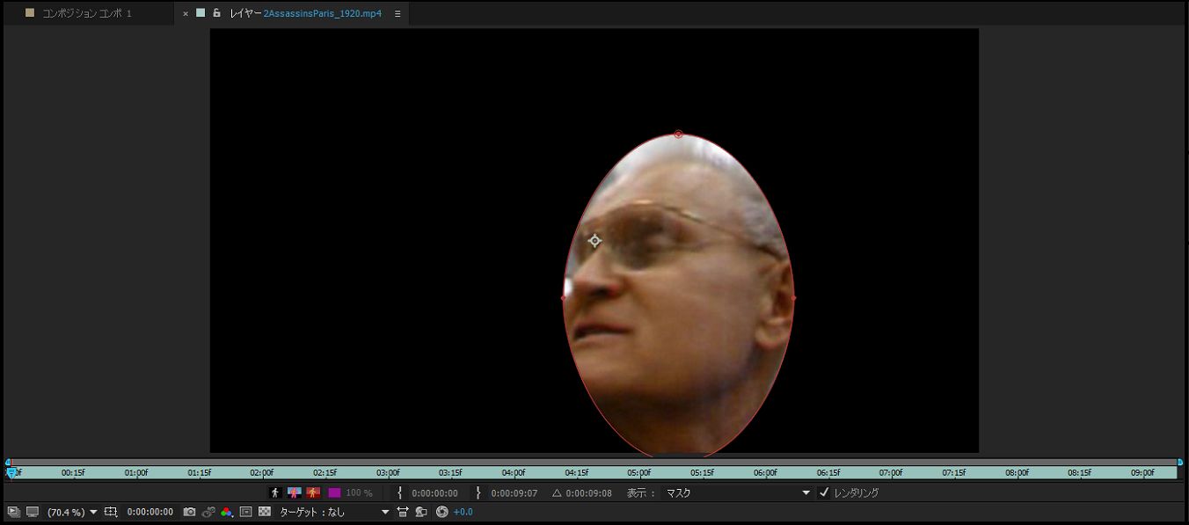
Task: Click the In point time 0:00:00:00
Action: [434, 493]
